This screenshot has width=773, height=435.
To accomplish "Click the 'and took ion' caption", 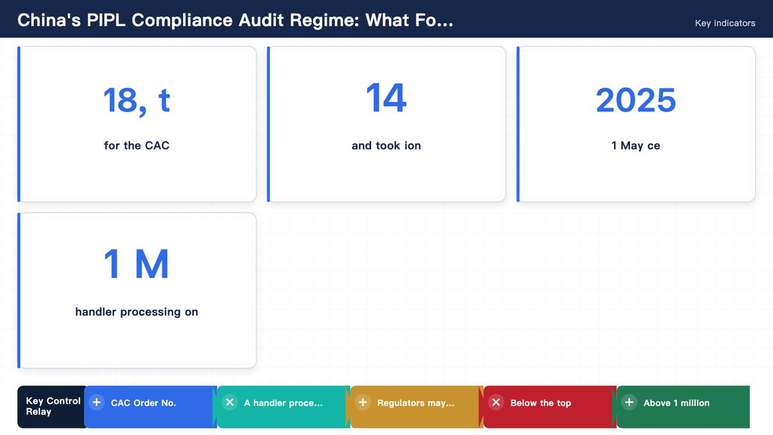I will point(386,146).
